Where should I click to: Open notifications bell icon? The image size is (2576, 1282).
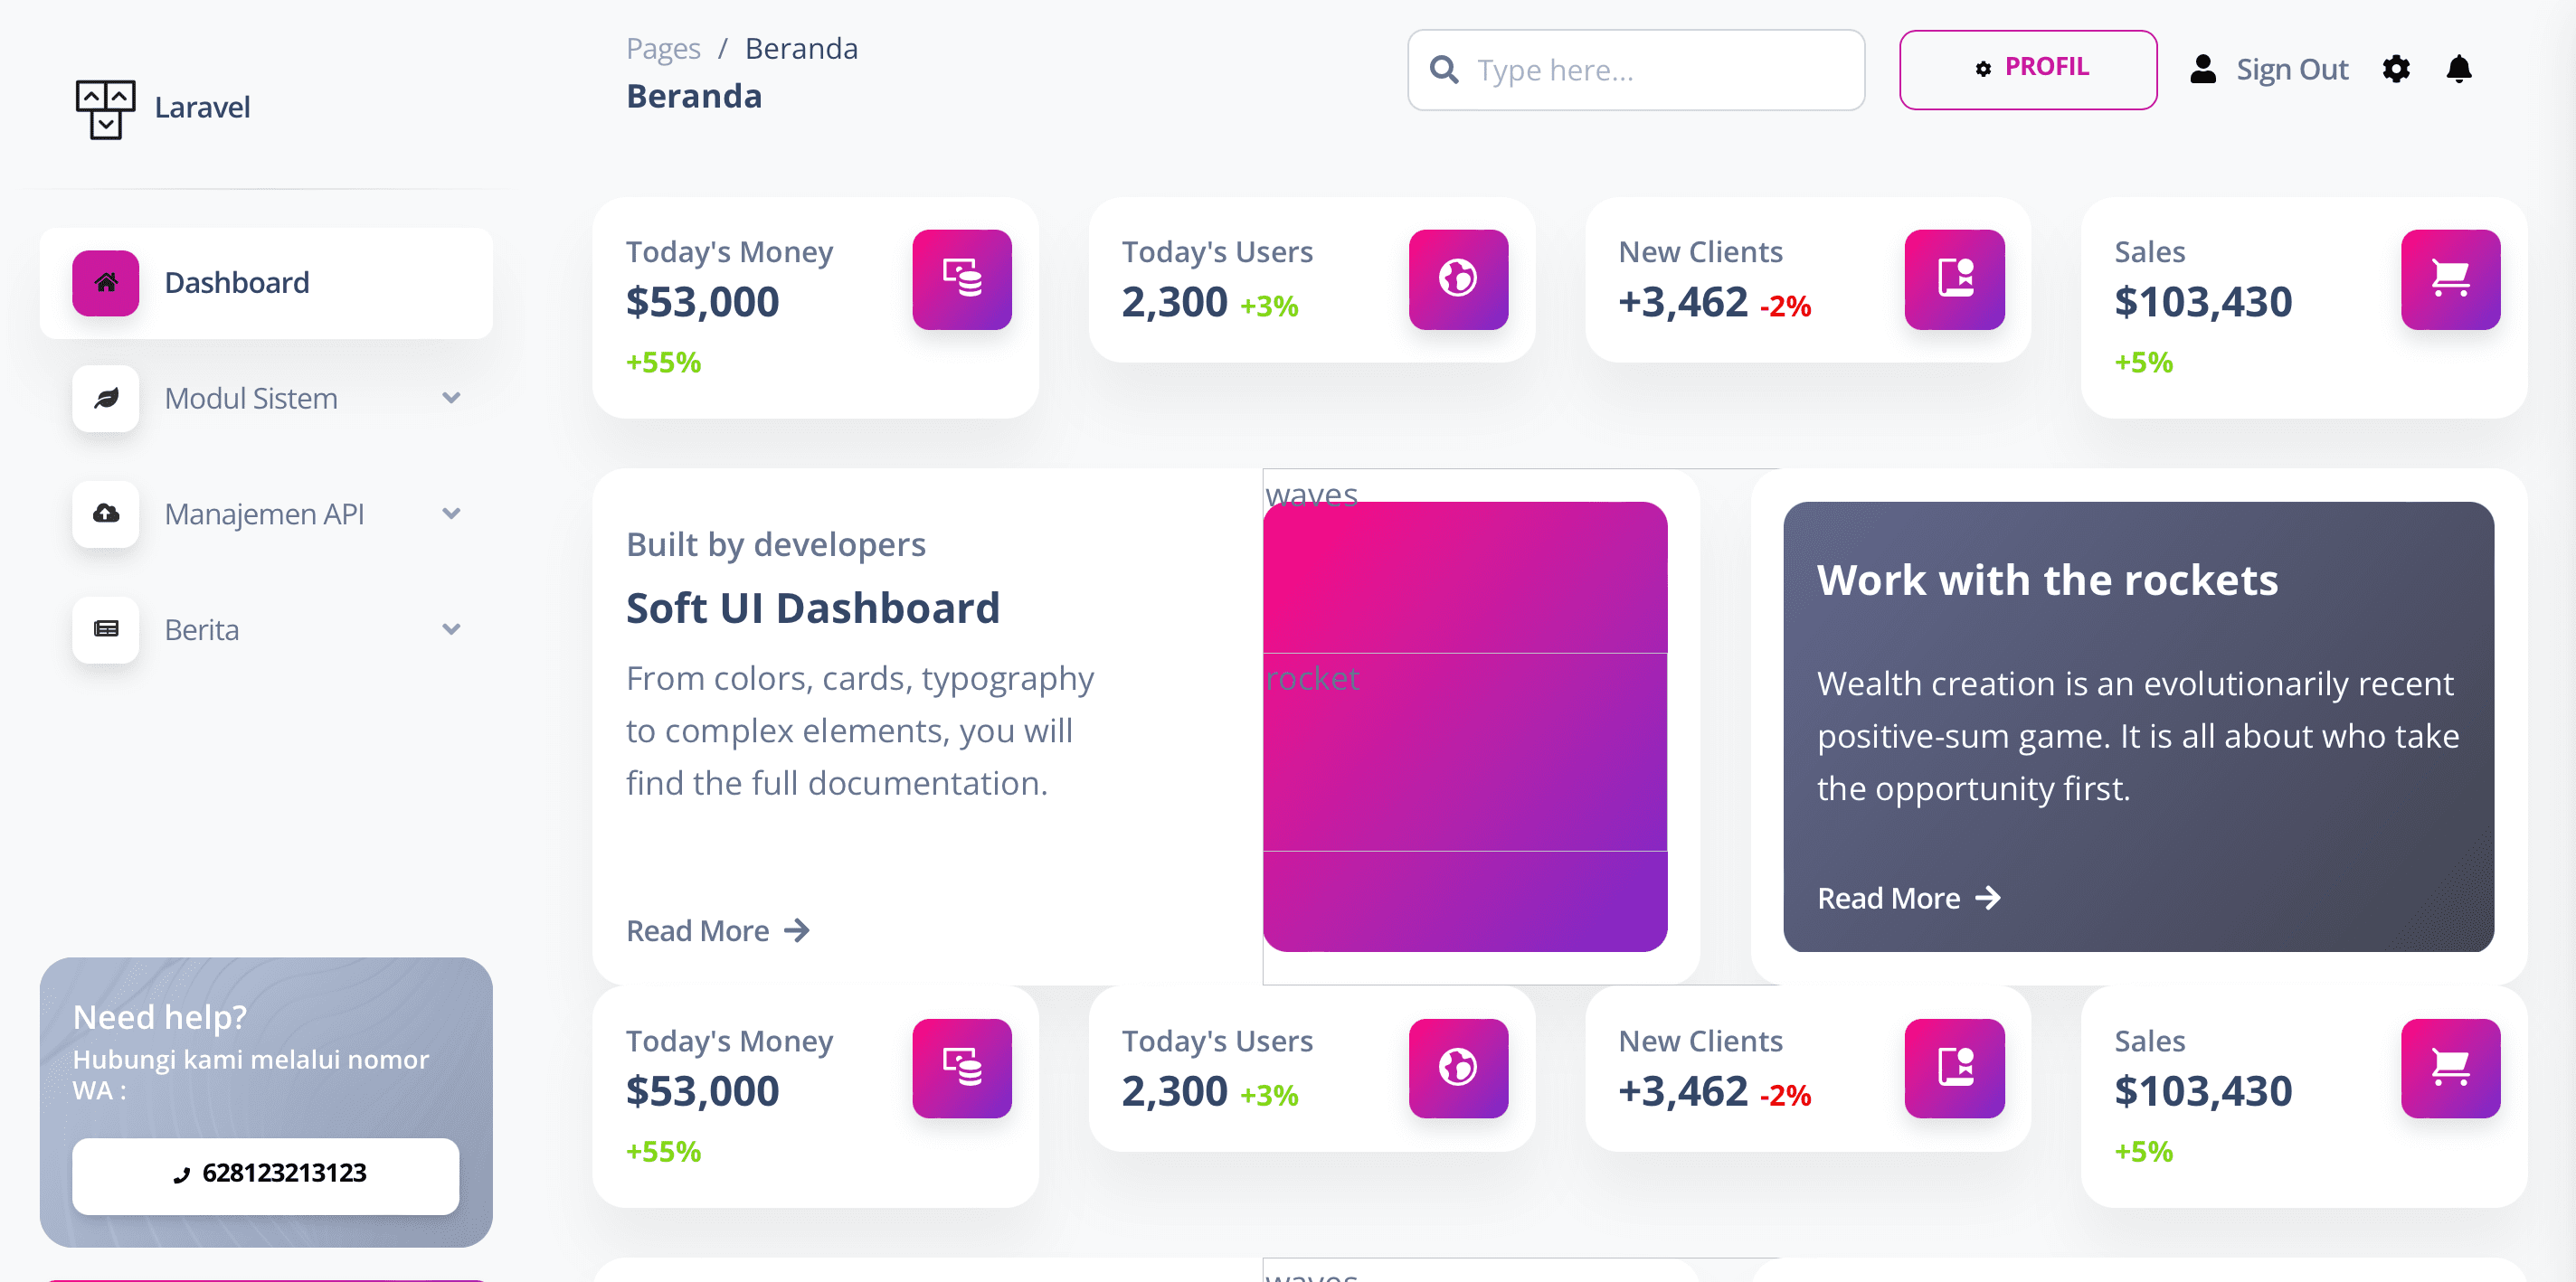2458,69
